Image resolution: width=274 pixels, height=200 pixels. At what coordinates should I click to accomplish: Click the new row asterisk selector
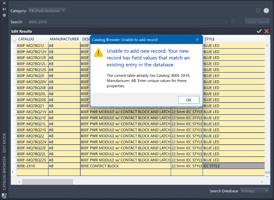pos(14,172)
